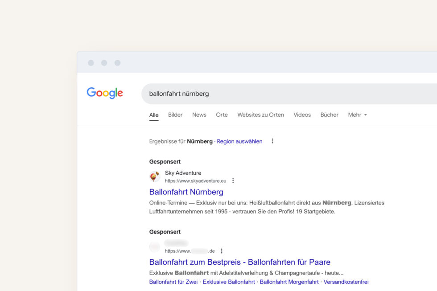
Task: Switch to Videos tab
Action: [x=302, y=115]
